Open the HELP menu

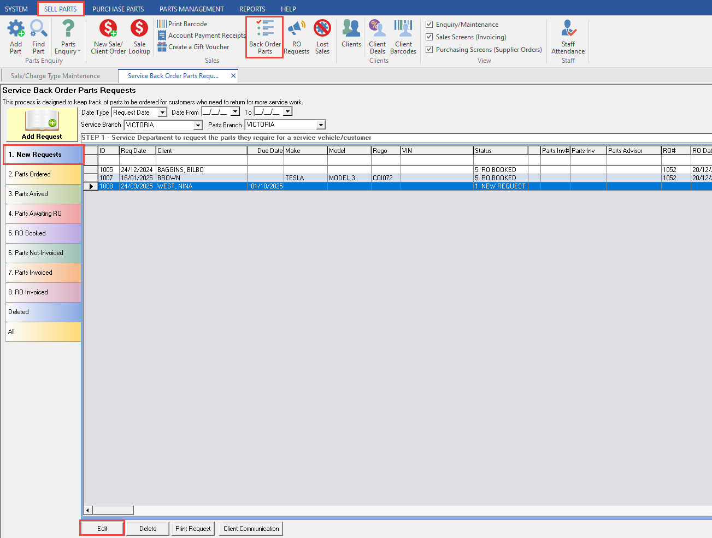(289, 9)
